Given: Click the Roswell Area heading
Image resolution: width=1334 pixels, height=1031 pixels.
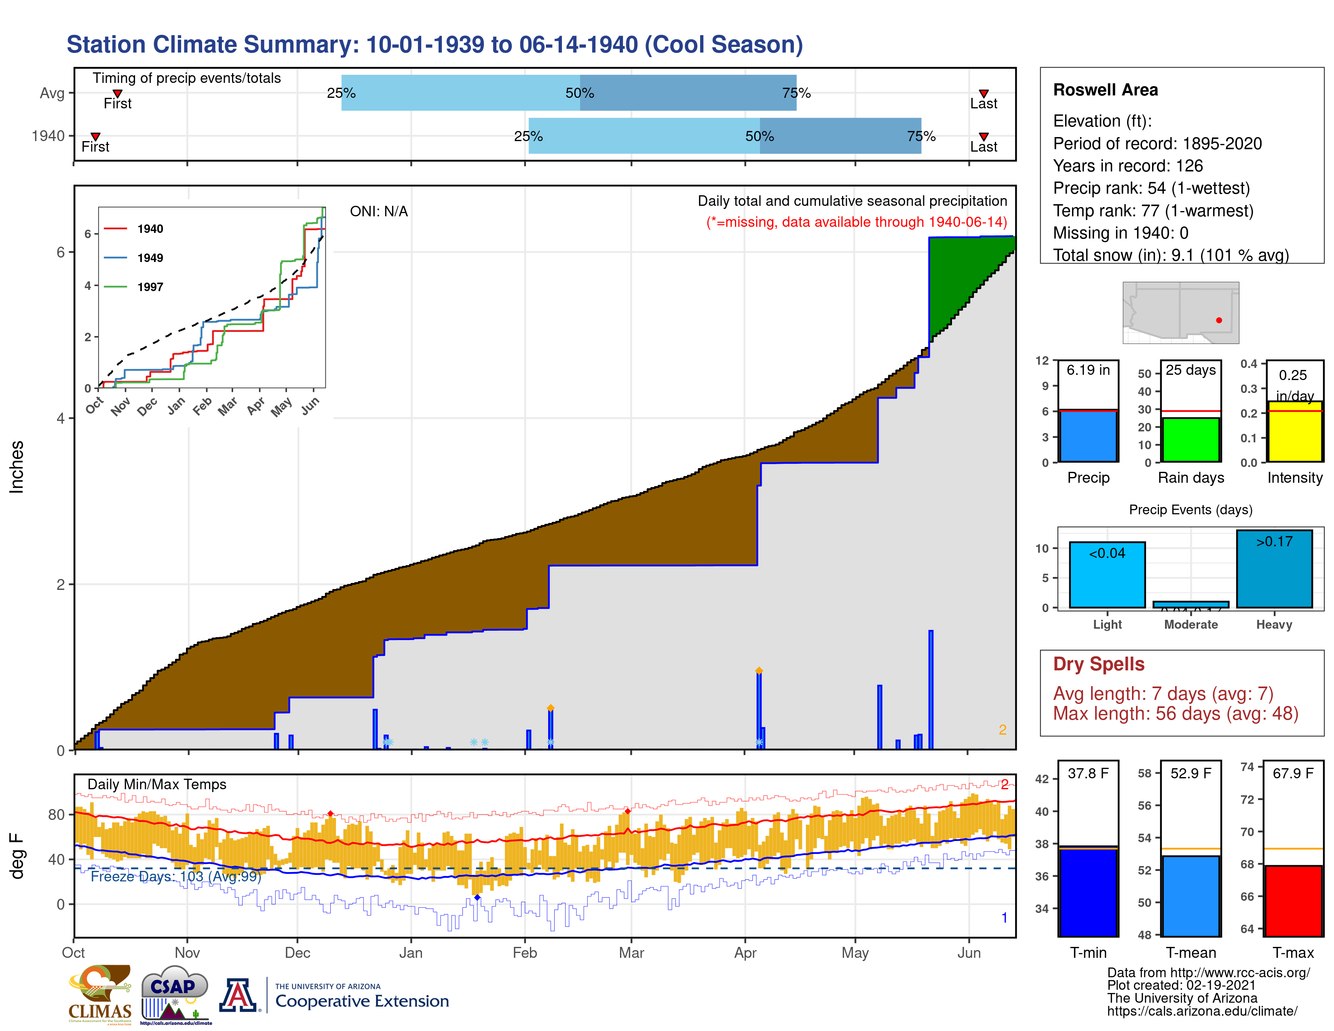Looking at the screenshot, I should pyautogui.click(x=1105, y=90).
